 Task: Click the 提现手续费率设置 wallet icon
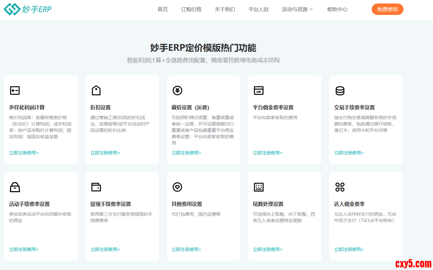coord(96,187)
